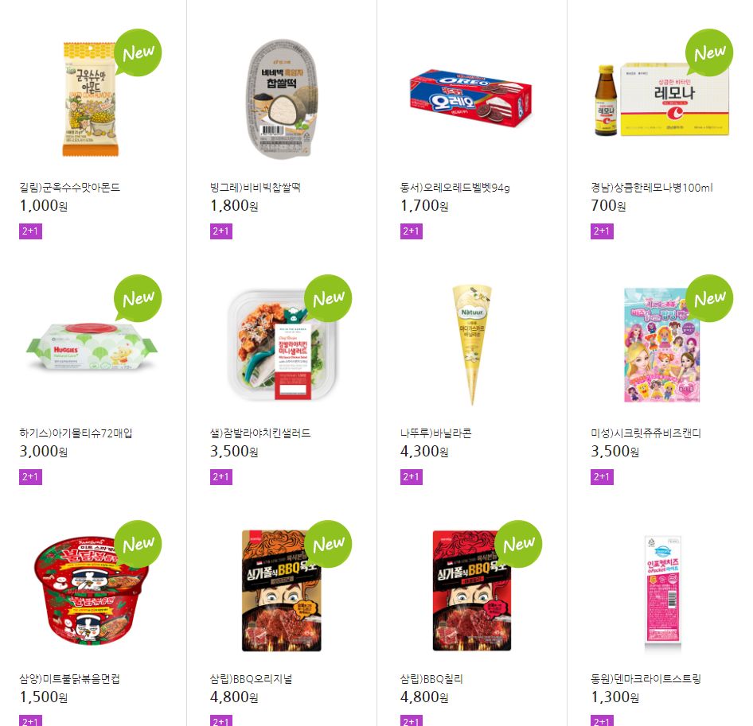Click the 동원)덴마크라이트스트링 product name
Screen dimensions: 753x726
tap(646, 678)
